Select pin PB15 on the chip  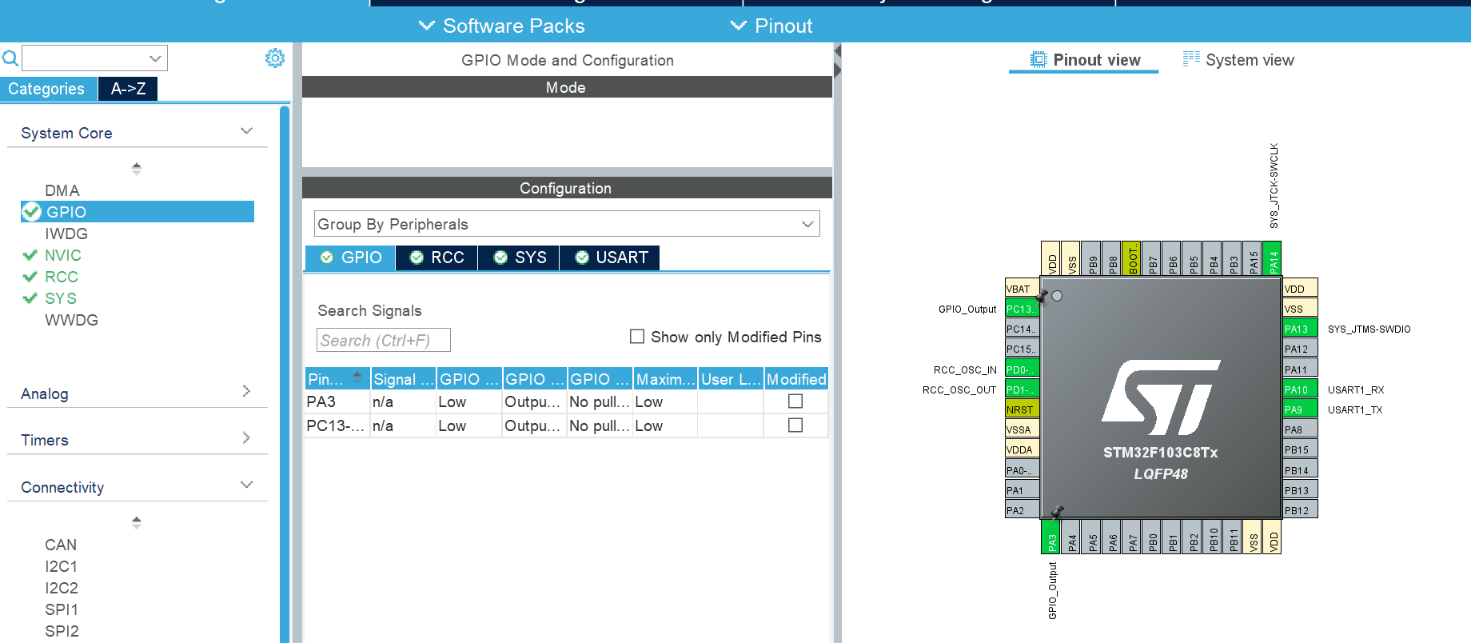coord(1300,449)
